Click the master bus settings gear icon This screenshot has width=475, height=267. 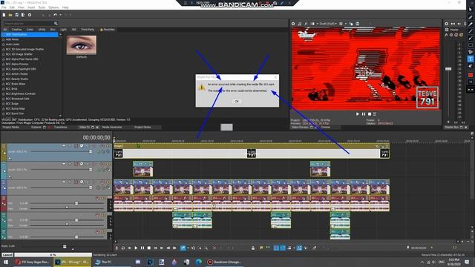click(447, 24)
